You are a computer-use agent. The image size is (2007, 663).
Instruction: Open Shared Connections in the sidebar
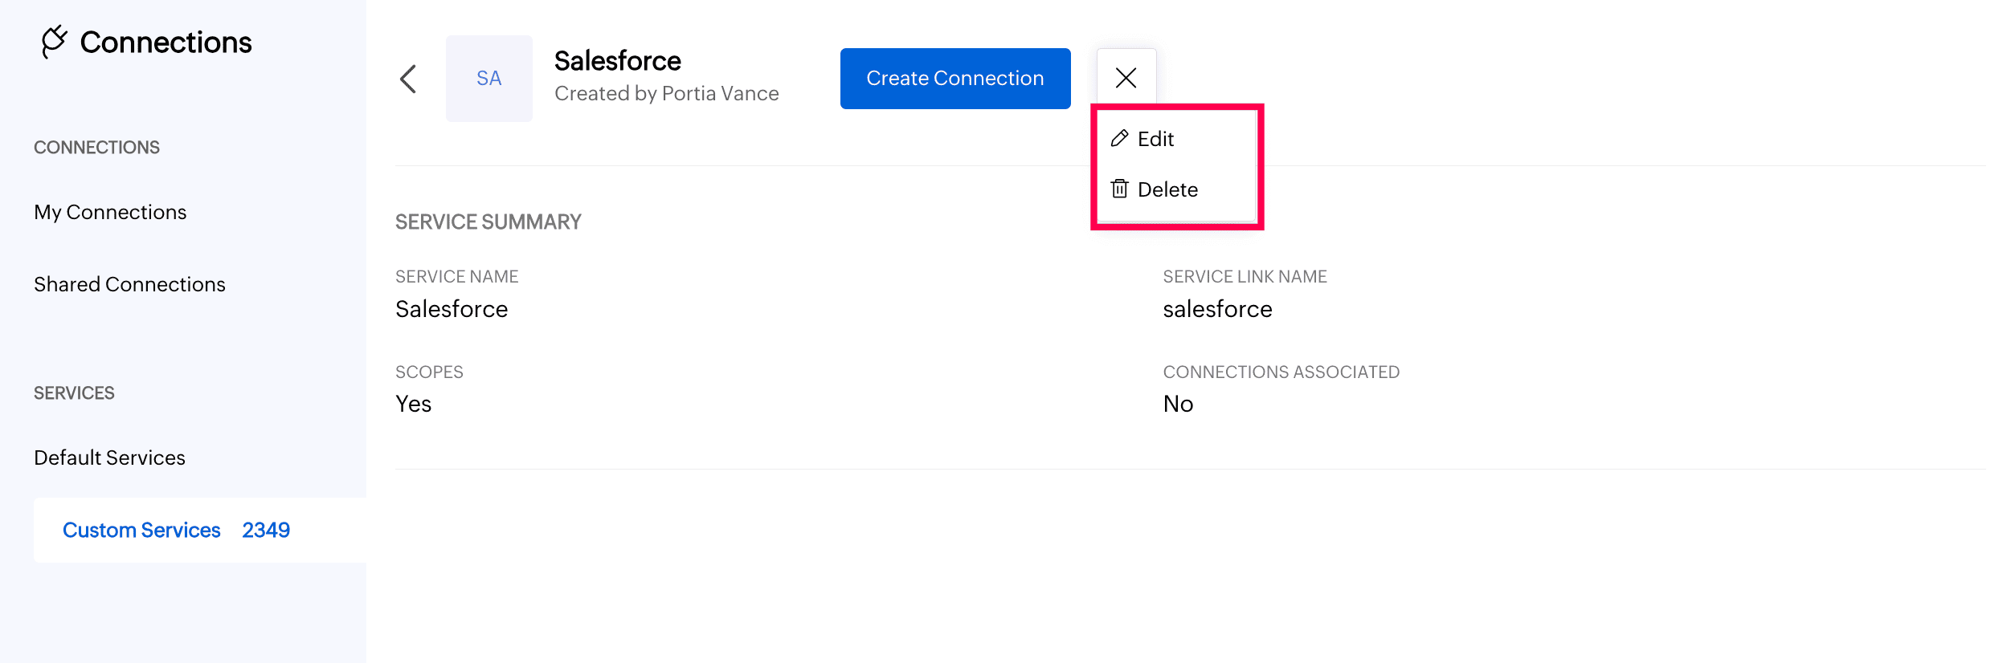tap(129, 284)
